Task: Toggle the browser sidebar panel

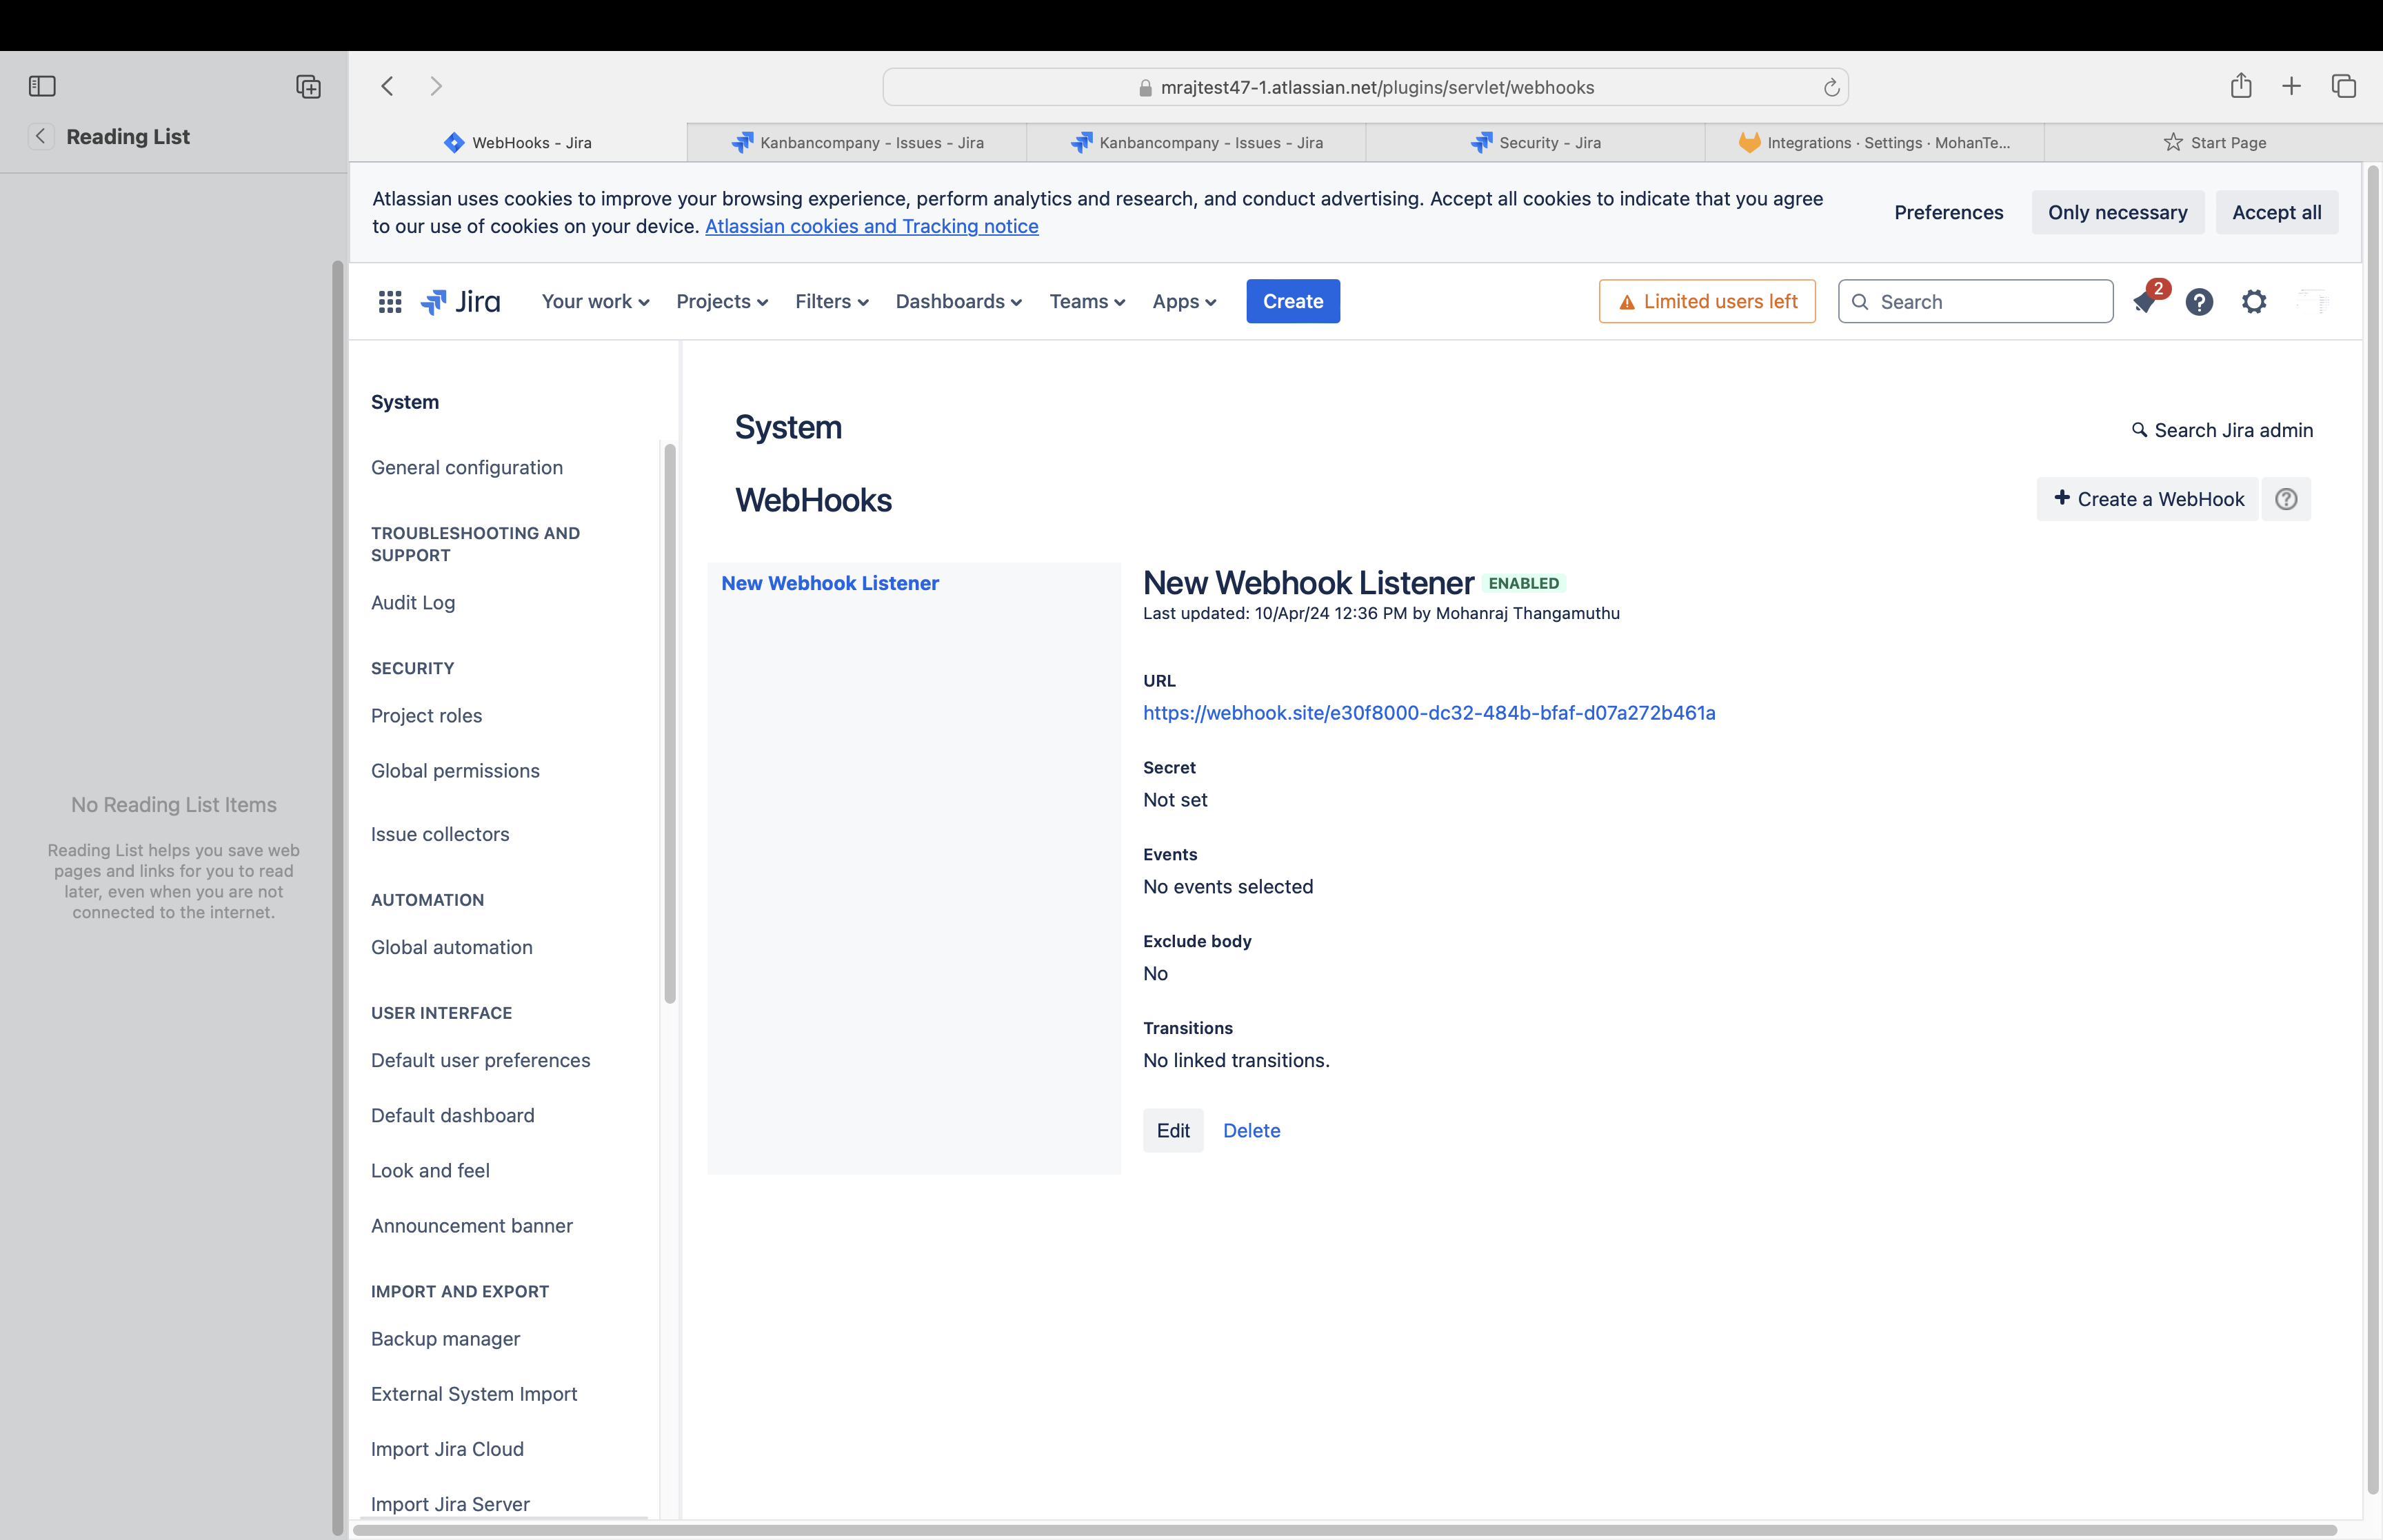Action: click(42, 86)
